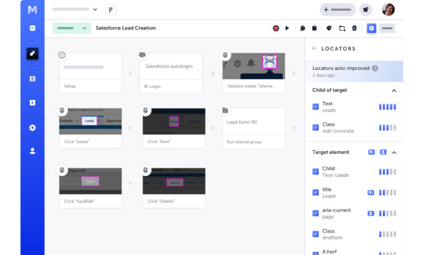This screenshot has width=421, height=255.
Task: Open the green status dropdown
Action: click(72, 28)
